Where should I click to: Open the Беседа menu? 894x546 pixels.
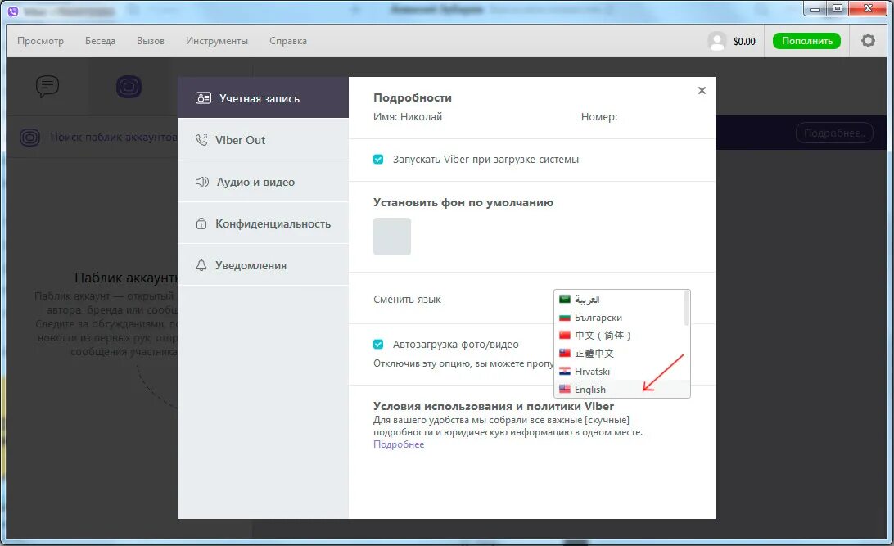101,41
